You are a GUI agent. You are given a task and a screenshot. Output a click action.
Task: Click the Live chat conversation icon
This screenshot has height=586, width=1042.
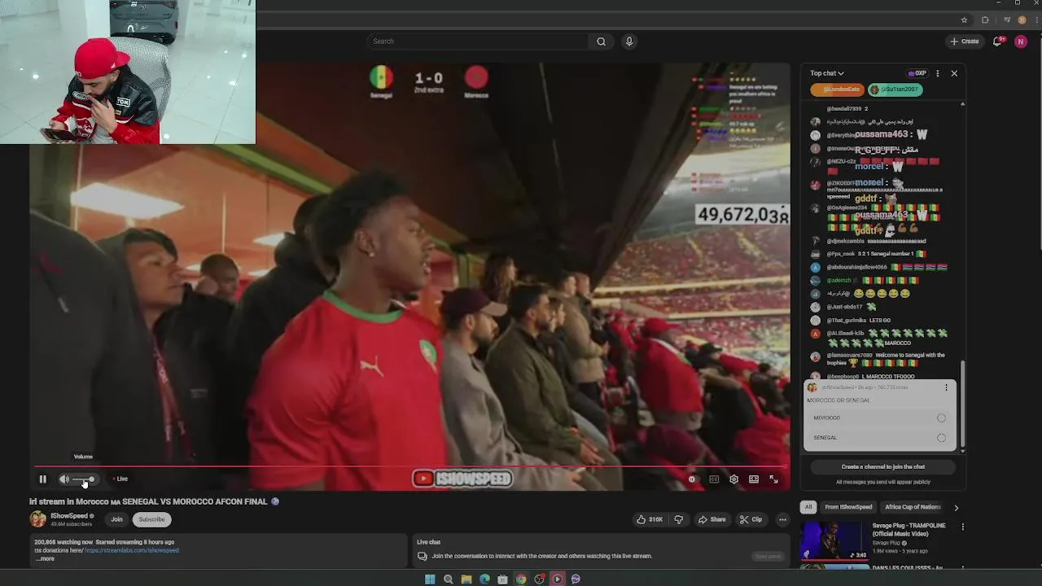(x=422, y=557)
